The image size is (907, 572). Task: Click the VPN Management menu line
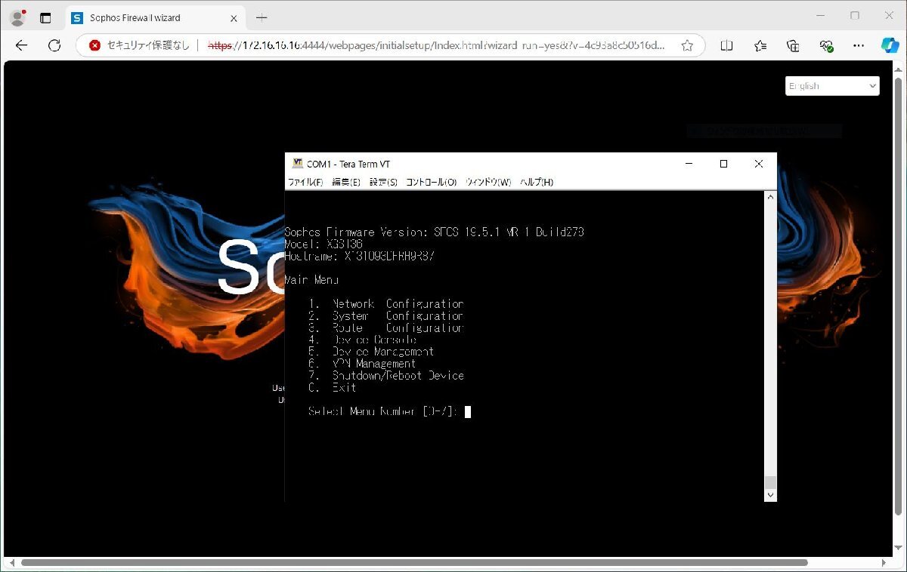pos(363,364)
